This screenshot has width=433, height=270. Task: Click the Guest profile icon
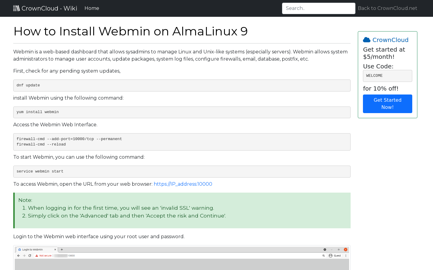(330, 255)
